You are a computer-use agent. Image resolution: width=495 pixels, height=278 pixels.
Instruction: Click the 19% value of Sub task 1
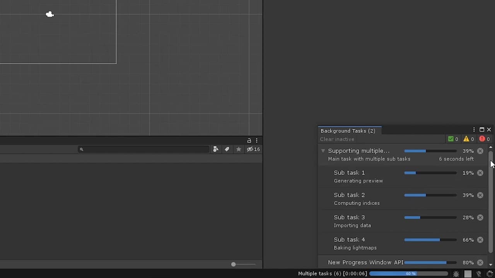[x=468, y=173]
